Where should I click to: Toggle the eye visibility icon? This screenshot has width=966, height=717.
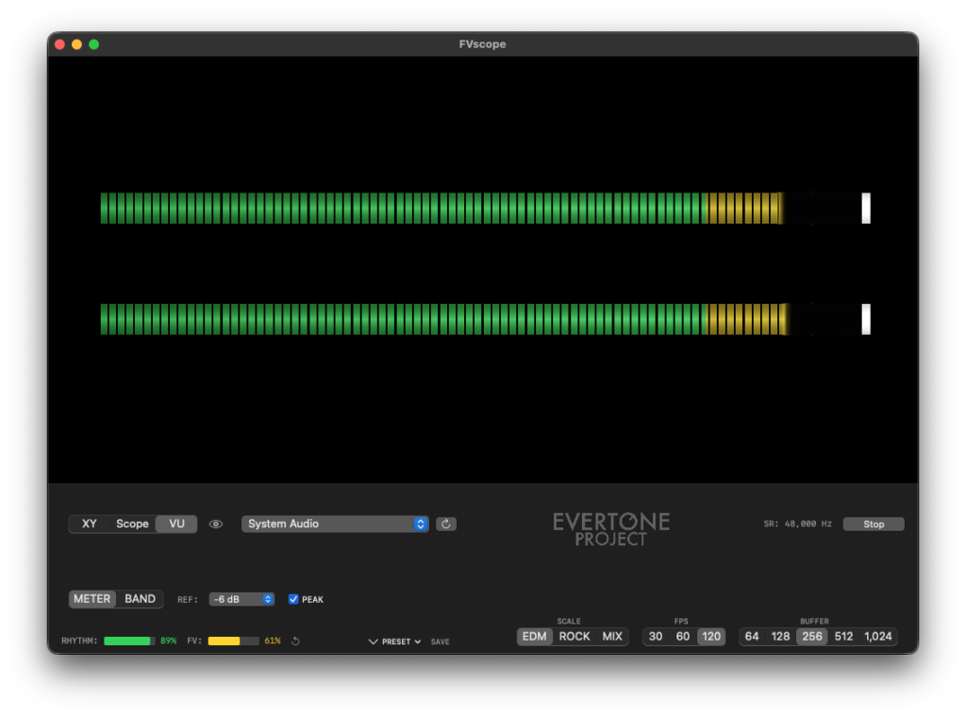coord(216,524)
